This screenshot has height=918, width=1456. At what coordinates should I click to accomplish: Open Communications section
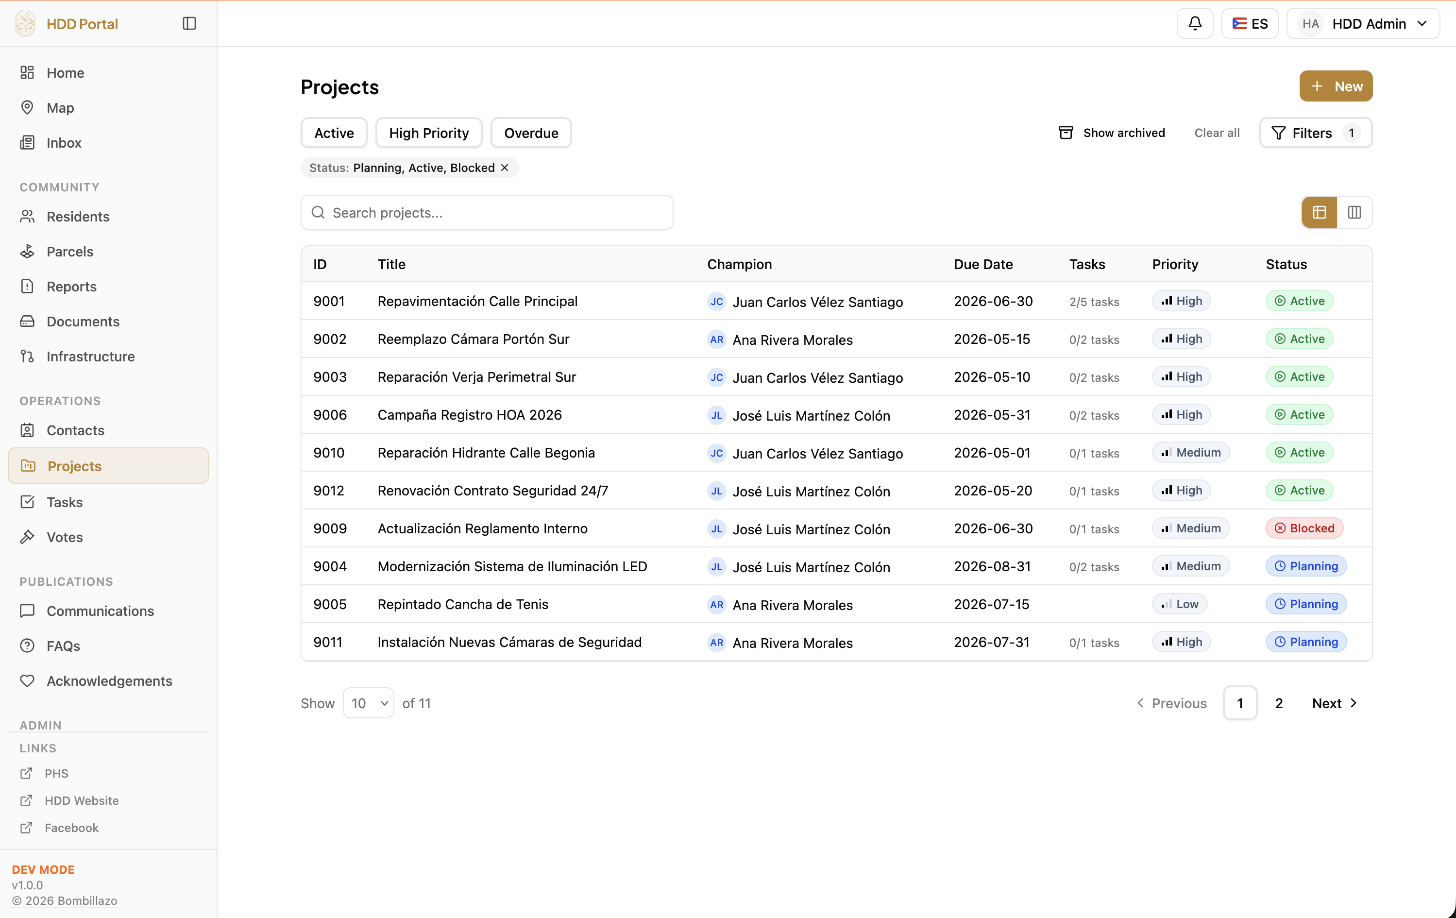tap(108, 611)
